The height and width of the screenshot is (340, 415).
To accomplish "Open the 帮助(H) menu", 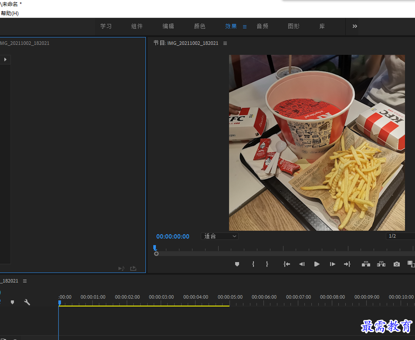I will pos(10,13).
